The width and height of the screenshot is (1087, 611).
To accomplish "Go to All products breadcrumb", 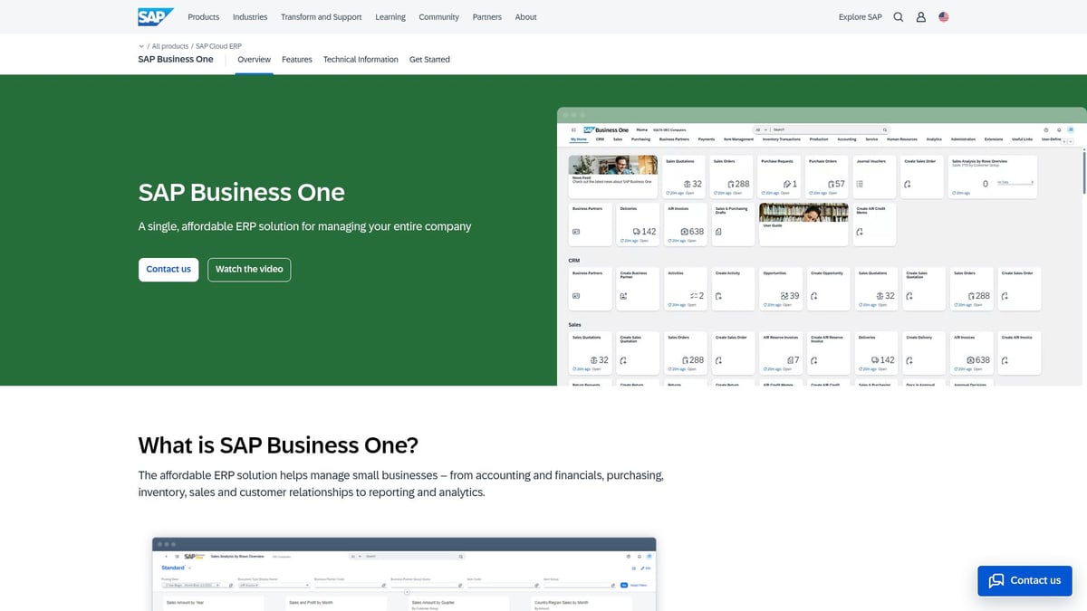I will (170, 45).
